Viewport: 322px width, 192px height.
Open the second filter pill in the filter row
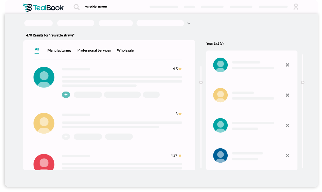[x=76, y=23]
